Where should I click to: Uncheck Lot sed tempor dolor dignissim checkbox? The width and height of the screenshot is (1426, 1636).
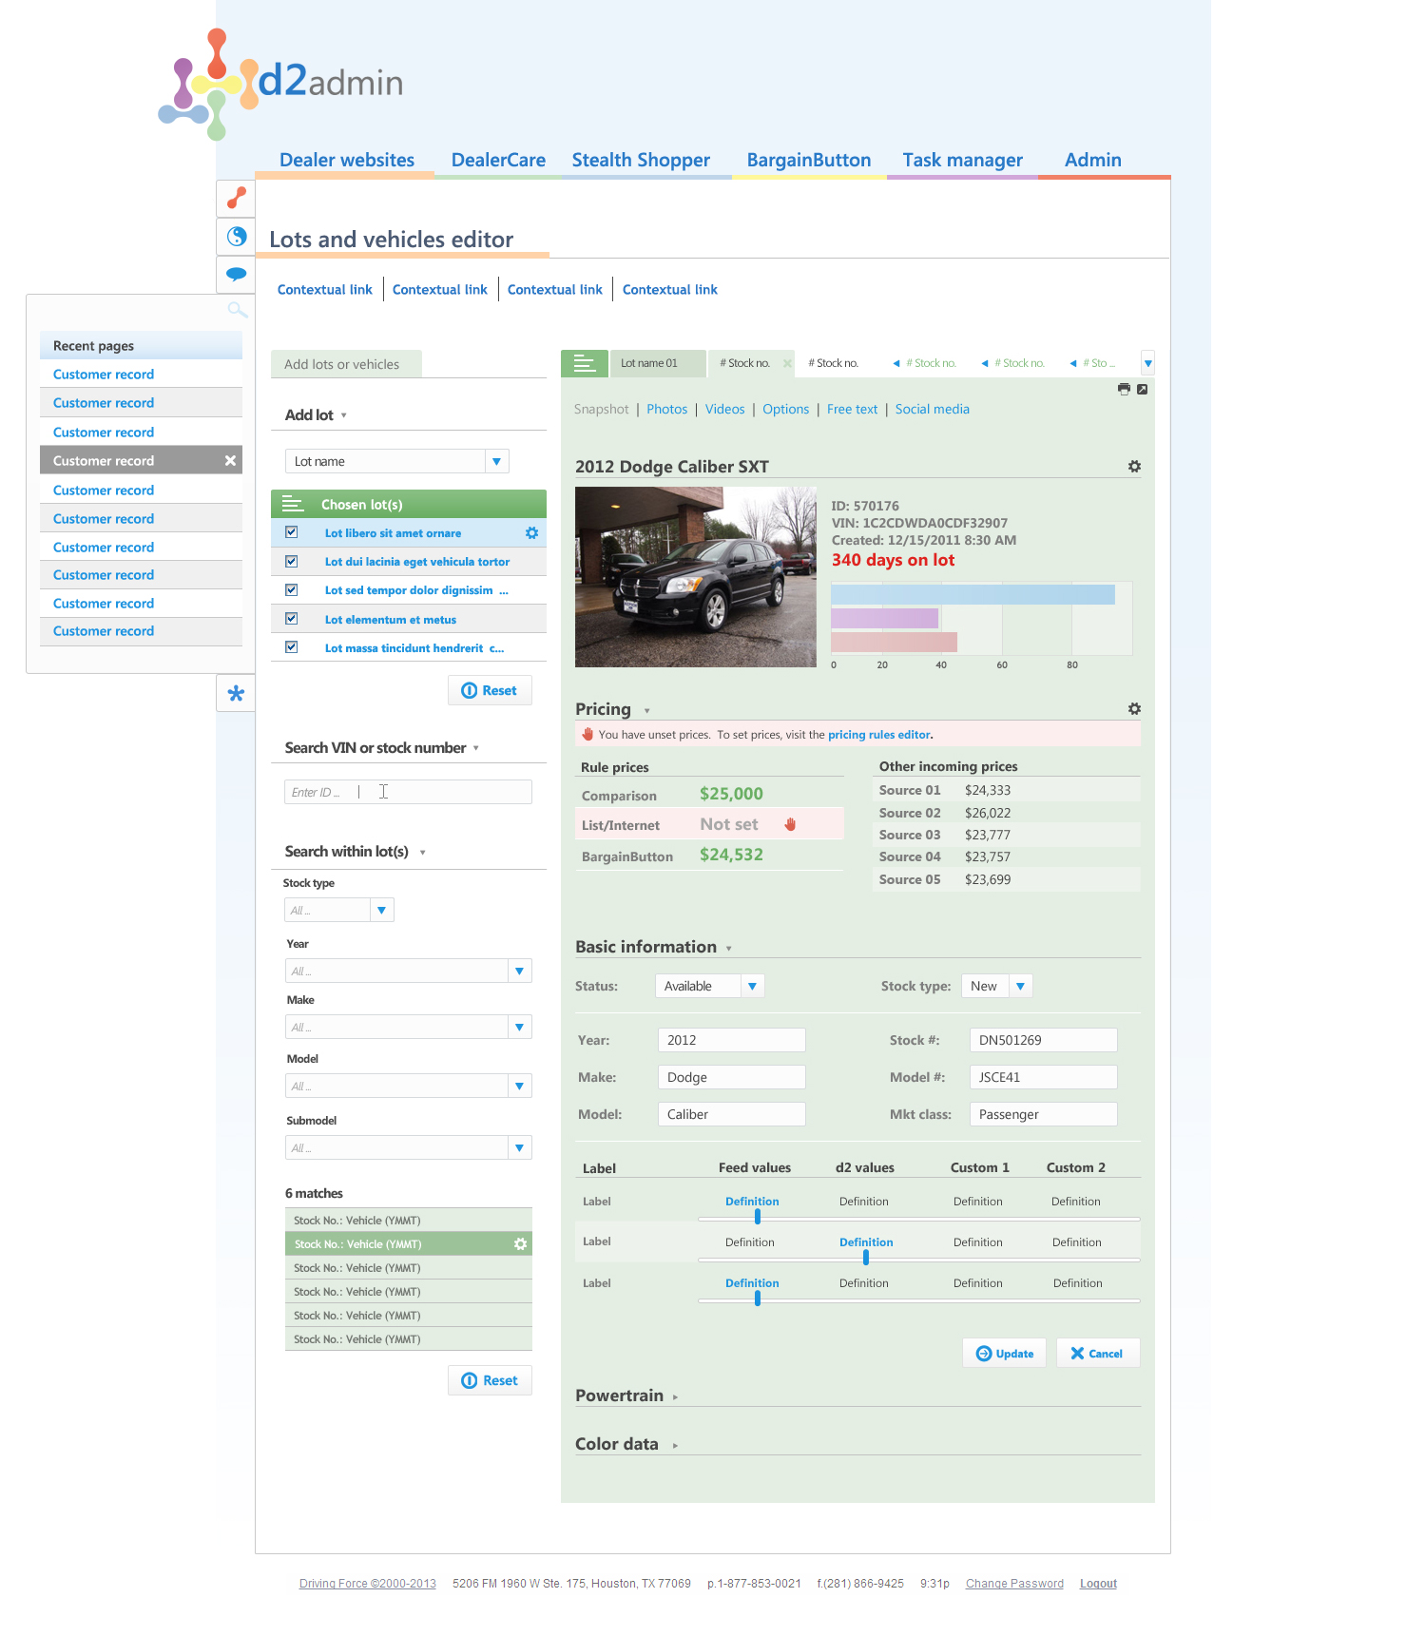click(292, 589)
